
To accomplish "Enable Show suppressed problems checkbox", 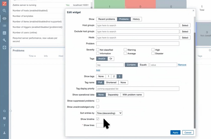I will [x=98, y=101].
